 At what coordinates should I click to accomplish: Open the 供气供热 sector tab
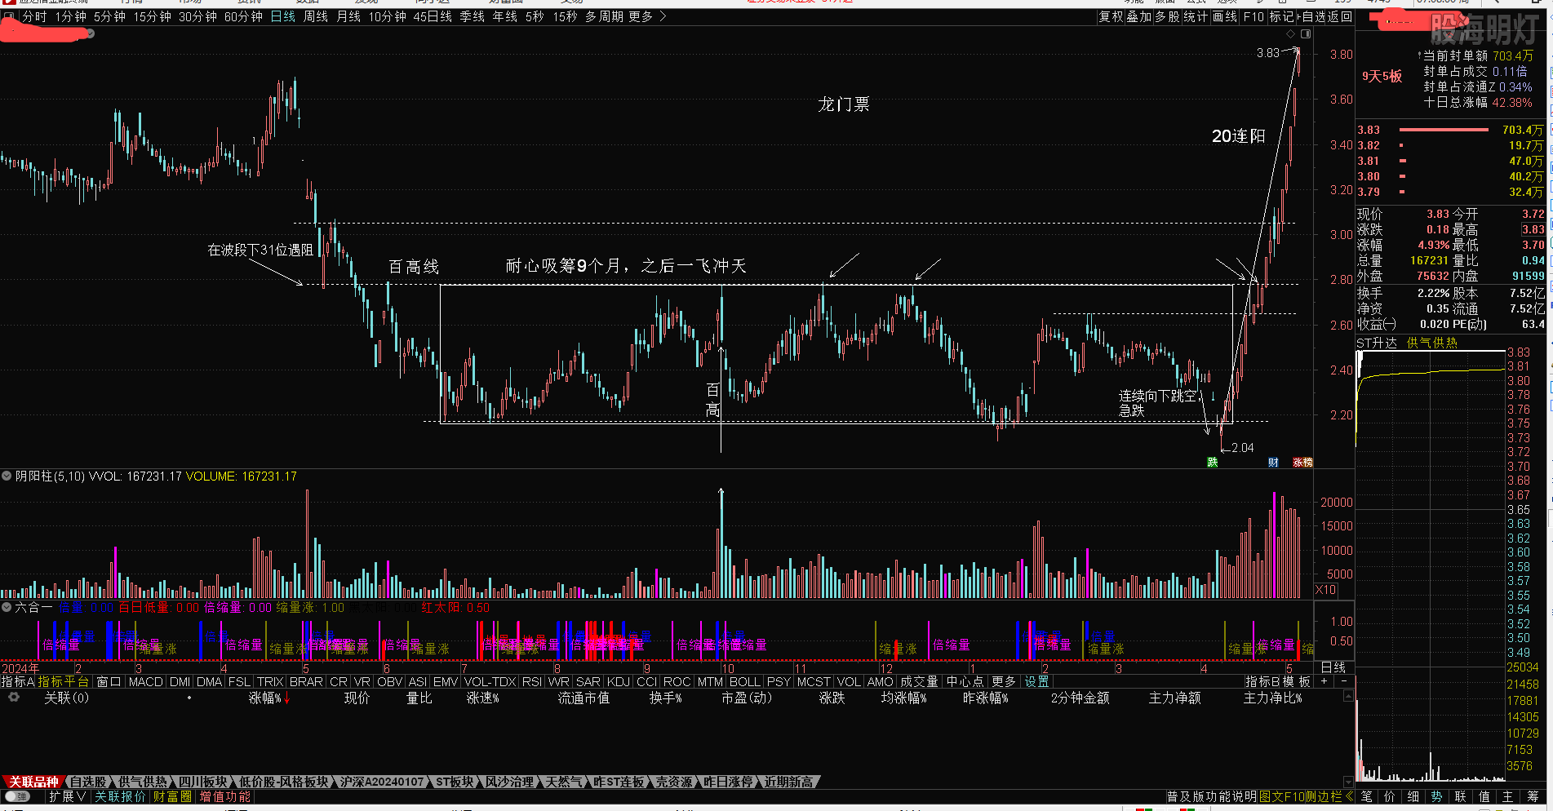click(x=143, y=782)
